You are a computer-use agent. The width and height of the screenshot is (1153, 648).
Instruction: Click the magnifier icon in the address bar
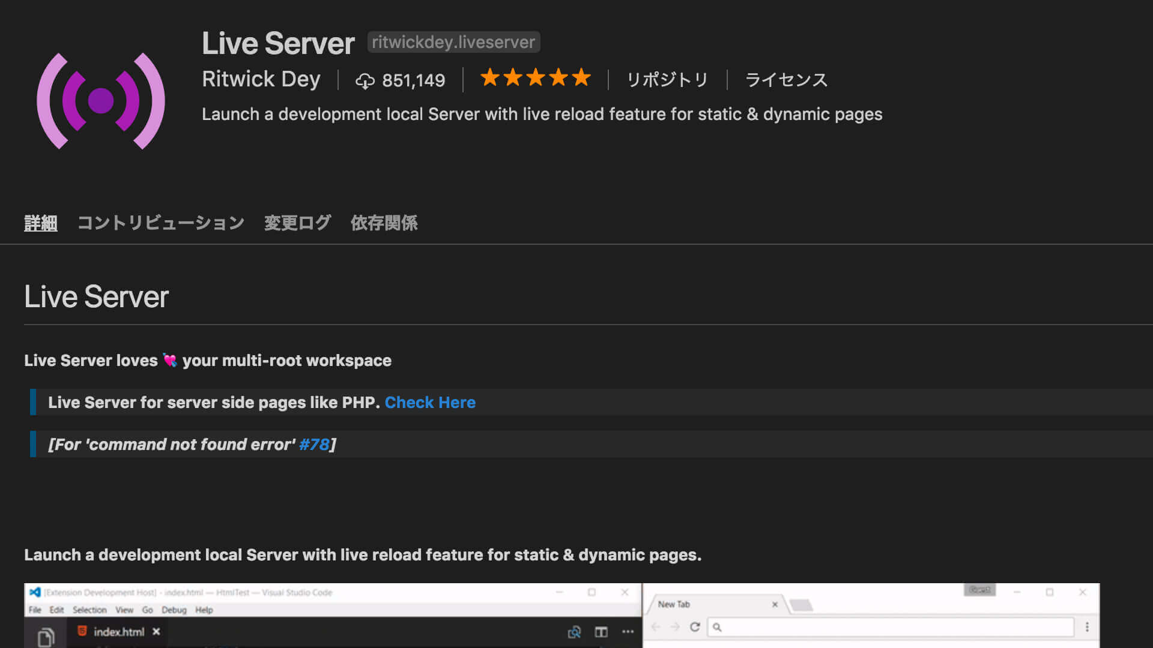pos(718,627)
